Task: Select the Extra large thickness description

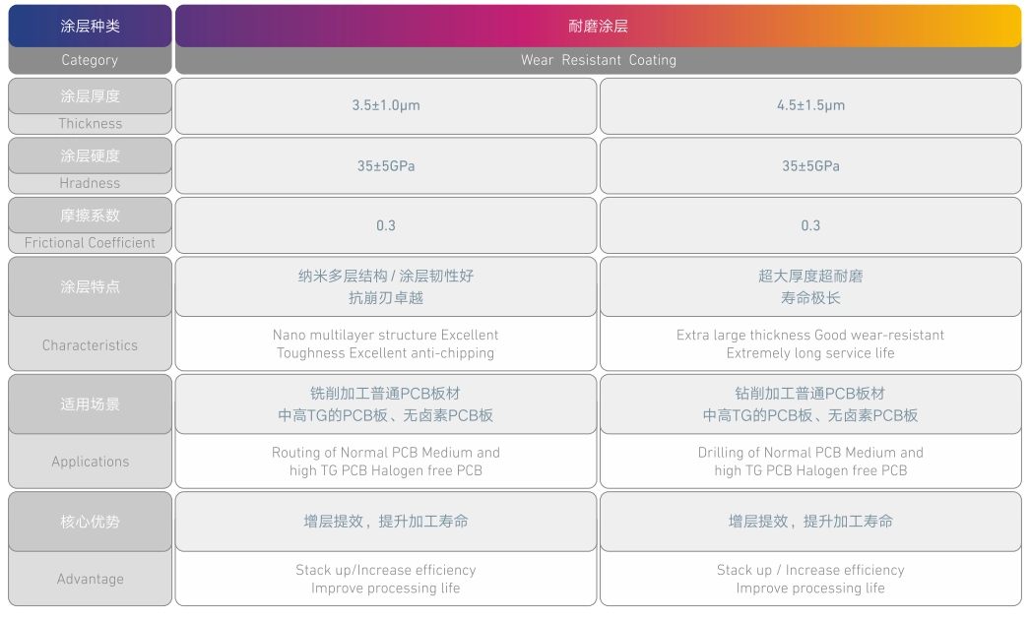Action: click(809, 343)
